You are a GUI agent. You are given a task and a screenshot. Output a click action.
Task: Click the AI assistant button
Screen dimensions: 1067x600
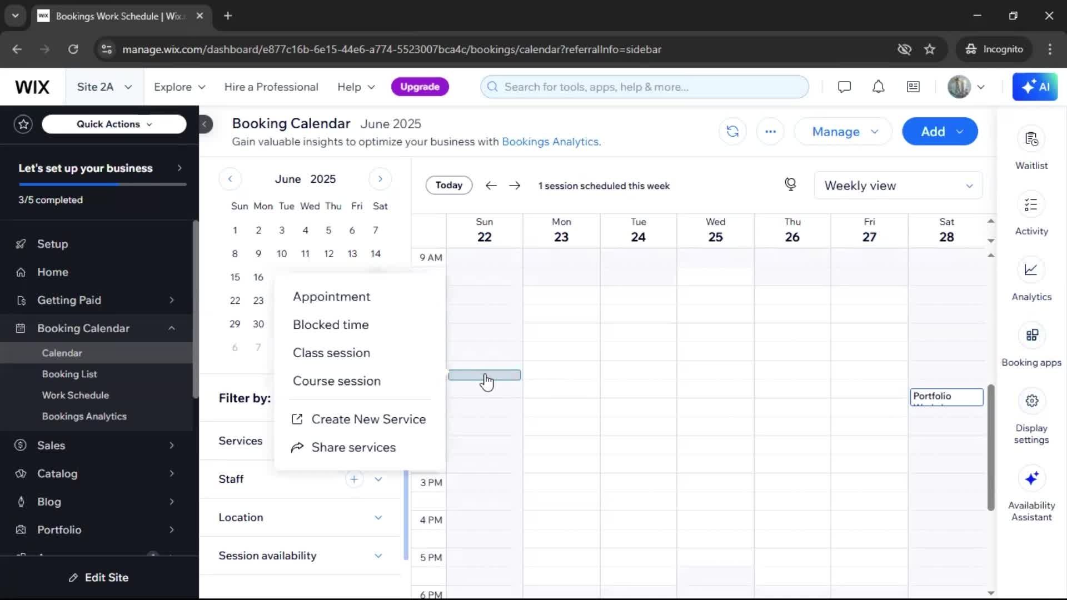[1035, 87]
